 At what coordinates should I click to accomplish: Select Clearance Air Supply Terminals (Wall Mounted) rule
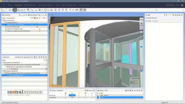18,31
